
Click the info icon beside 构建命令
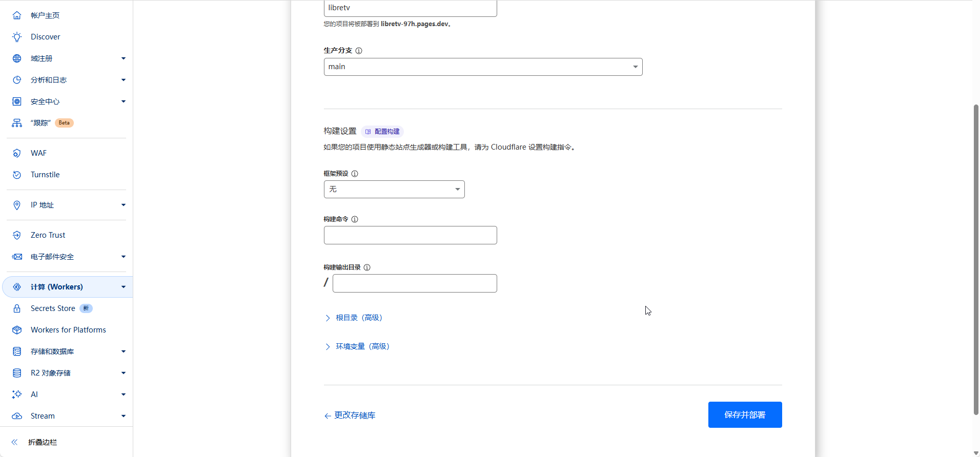(x=355, y=219)
